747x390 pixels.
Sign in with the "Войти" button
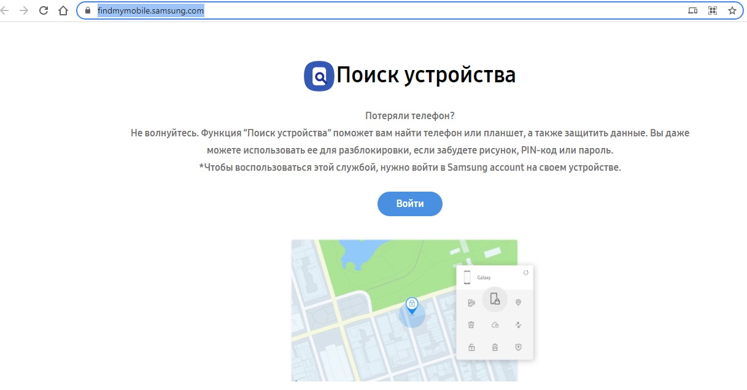(x=409, y=204)
